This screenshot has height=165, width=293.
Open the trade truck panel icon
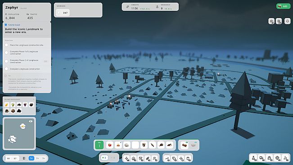pyautogui.click(x=261, y=158)
